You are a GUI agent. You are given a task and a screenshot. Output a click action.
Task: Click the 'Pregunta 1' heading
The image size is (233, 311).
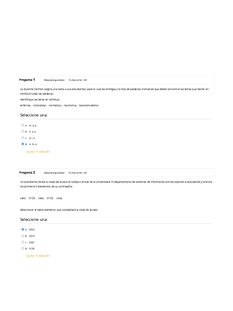click(27, 80)
